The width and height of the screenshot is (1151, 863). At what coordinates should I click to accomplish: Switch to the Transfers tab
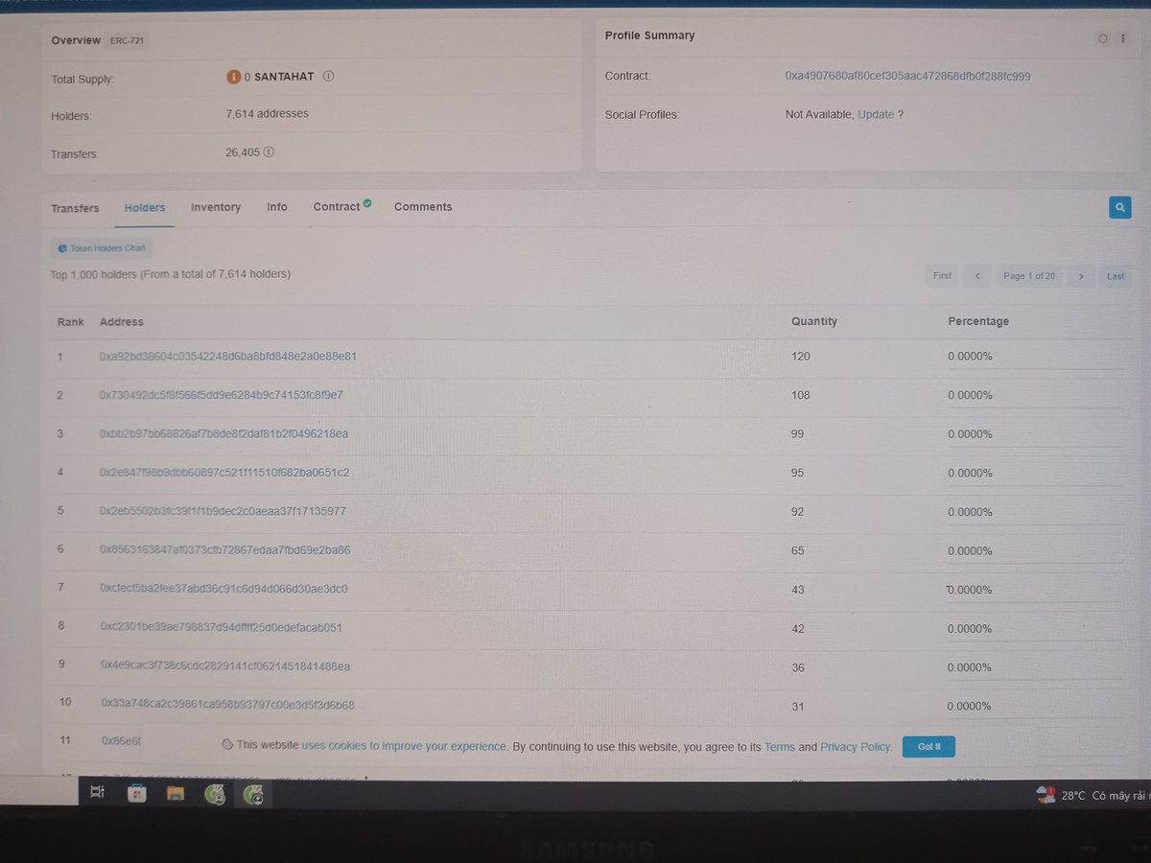pos(75,208)
